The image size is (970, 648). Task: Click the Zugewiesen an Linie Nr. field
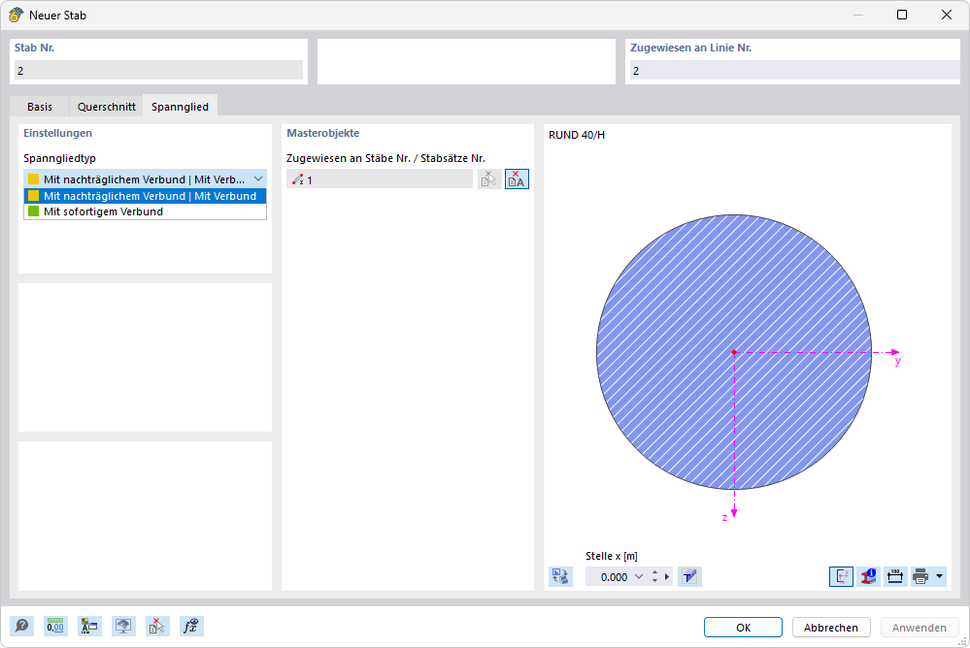click(x=794, y=71)
